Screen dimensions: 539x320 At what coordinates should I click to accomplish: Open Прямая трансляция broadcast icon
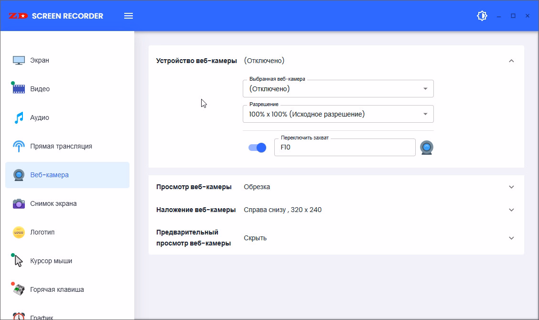(19, 146)
